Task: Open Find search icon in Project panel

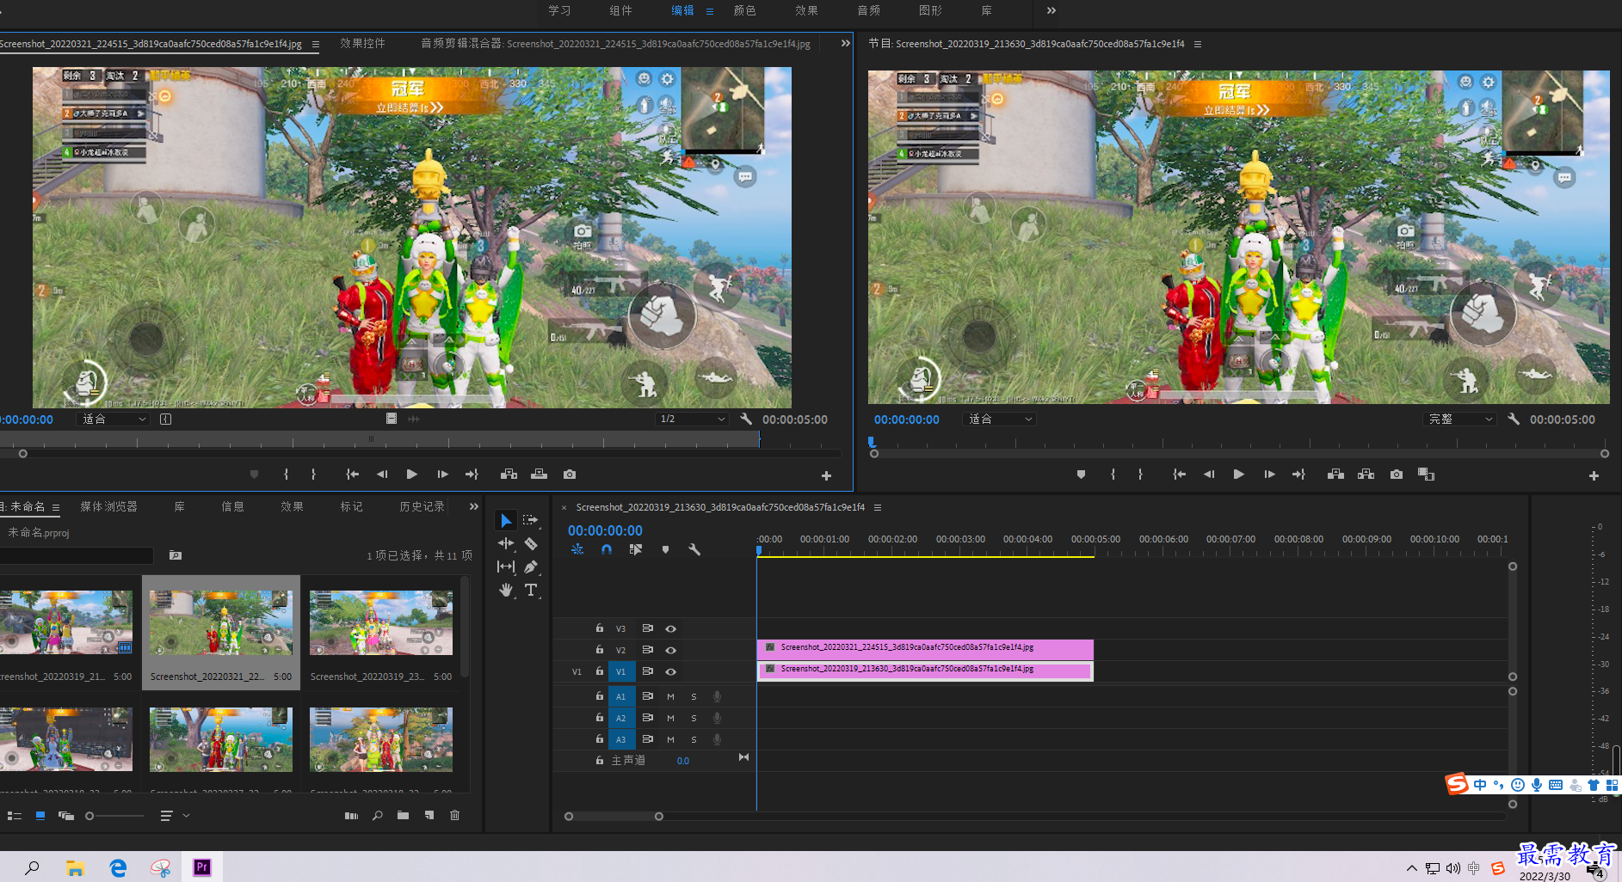Action: point(377,815)
